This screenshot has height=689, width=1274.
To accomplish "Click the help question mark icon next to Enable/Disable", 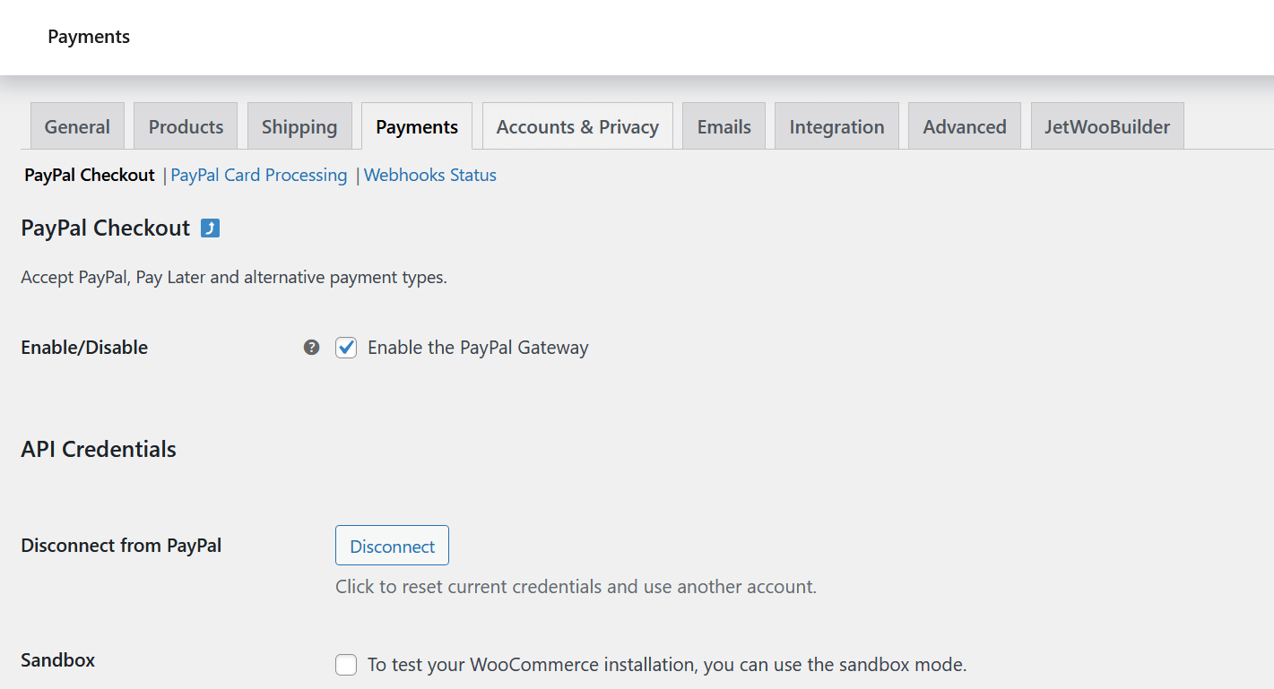I will pos(311,348).
